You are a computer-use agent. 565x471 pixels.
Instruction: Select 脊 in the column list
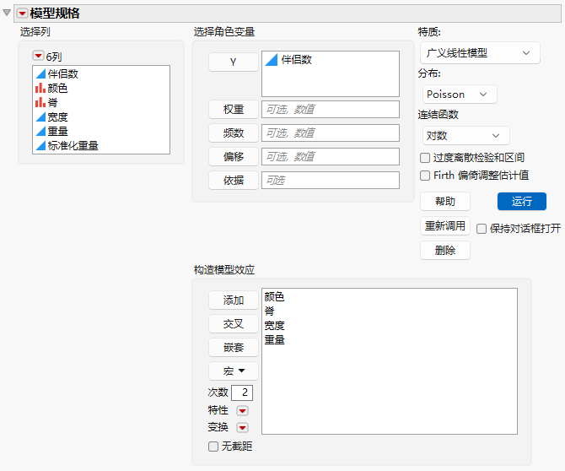(52, 102)
